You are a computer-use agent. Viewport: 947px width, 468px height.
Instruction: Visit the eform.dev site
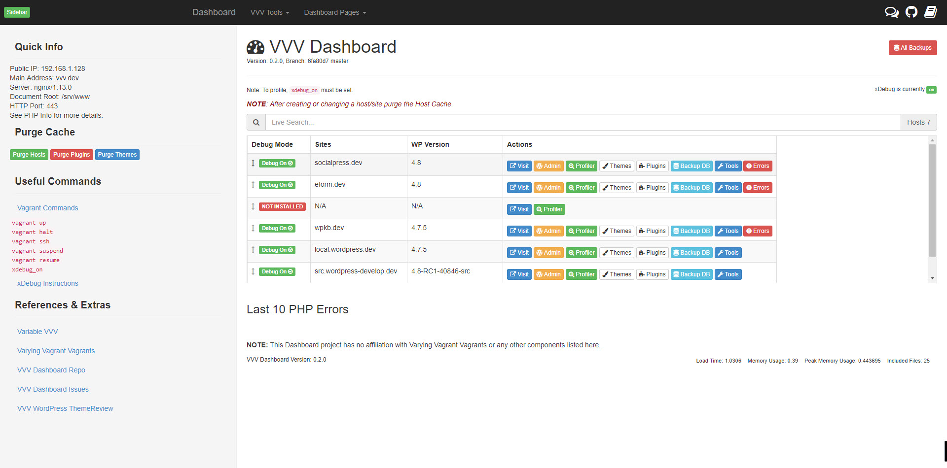[x=519, y=188]
